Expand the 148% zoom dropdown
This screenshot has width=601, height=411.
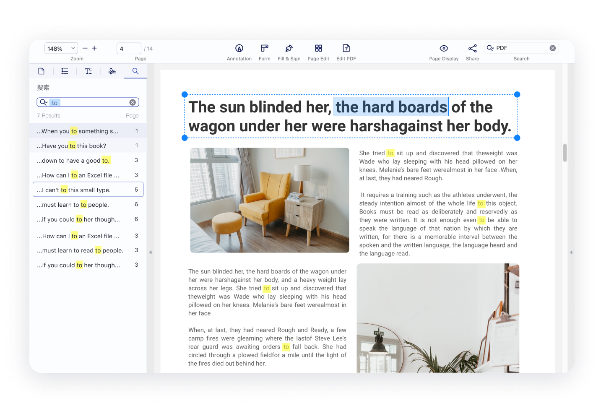point(73,49)
